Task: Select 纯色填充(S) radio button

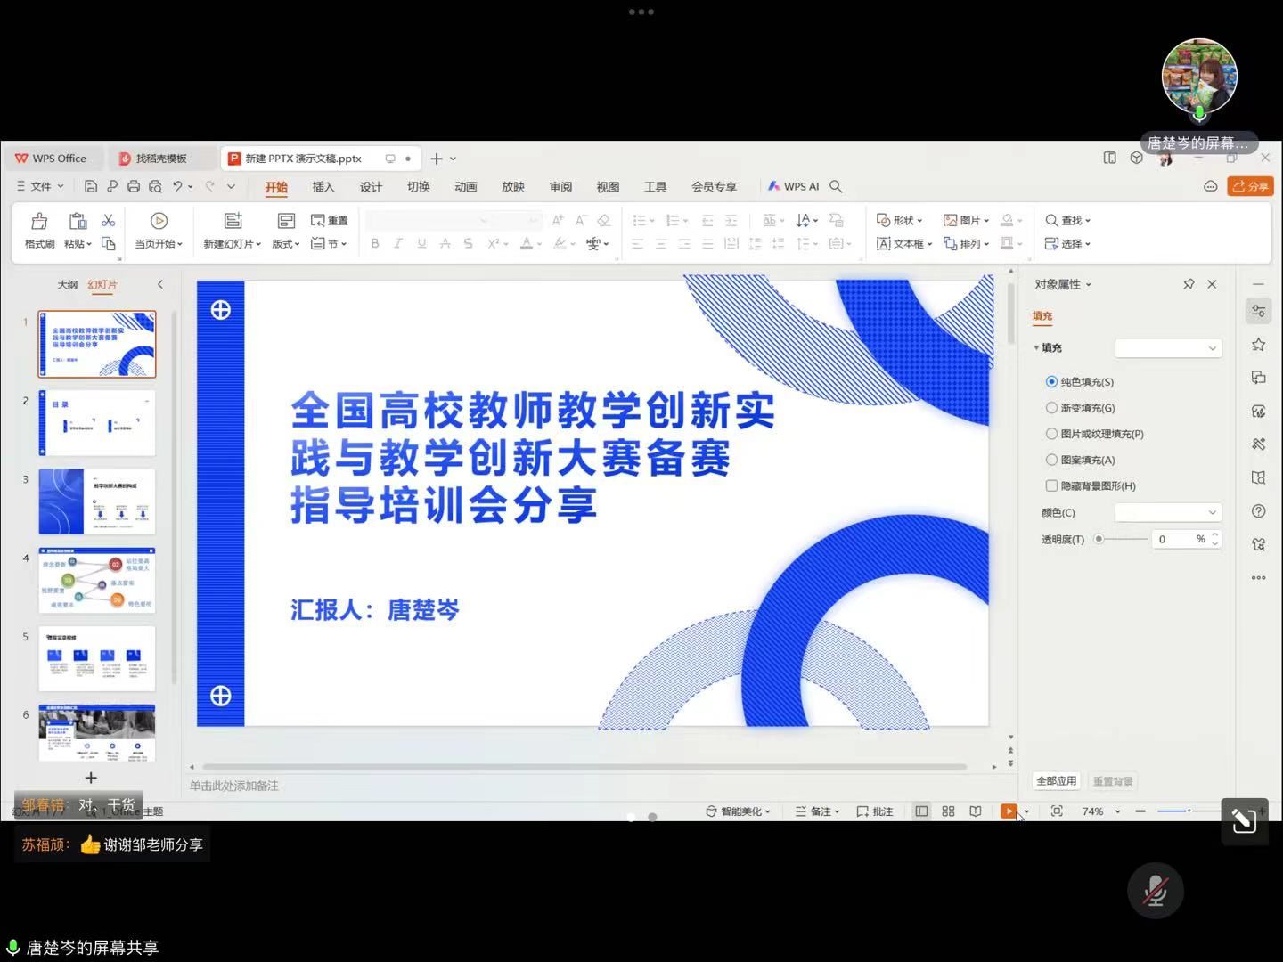Action: point(1051,382)
